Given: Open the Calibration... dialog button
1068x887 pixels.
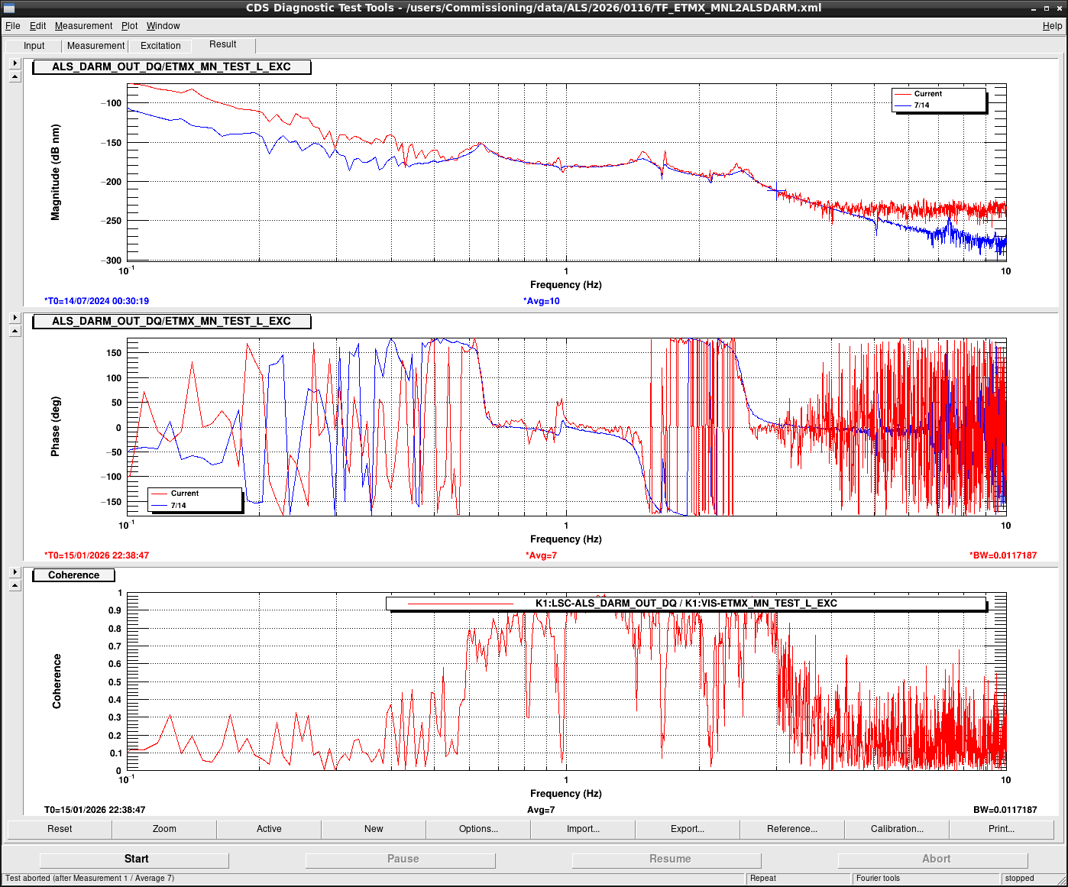Looking at the screenshot, I should [x=897, y=829].
